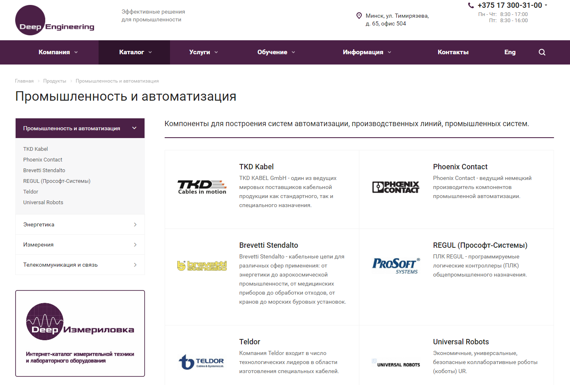This screenshot has height=385, width=570.
Task: Open Brevetti Stendalto in sidebar
Action: point(44,170)
